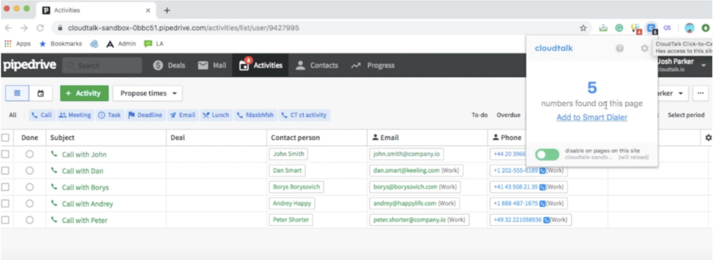Check the Call with Dan row checkbox
Image resolution: width=714 pixels, height=260 pixels.
pyautogui.click(x=5, y=171)
